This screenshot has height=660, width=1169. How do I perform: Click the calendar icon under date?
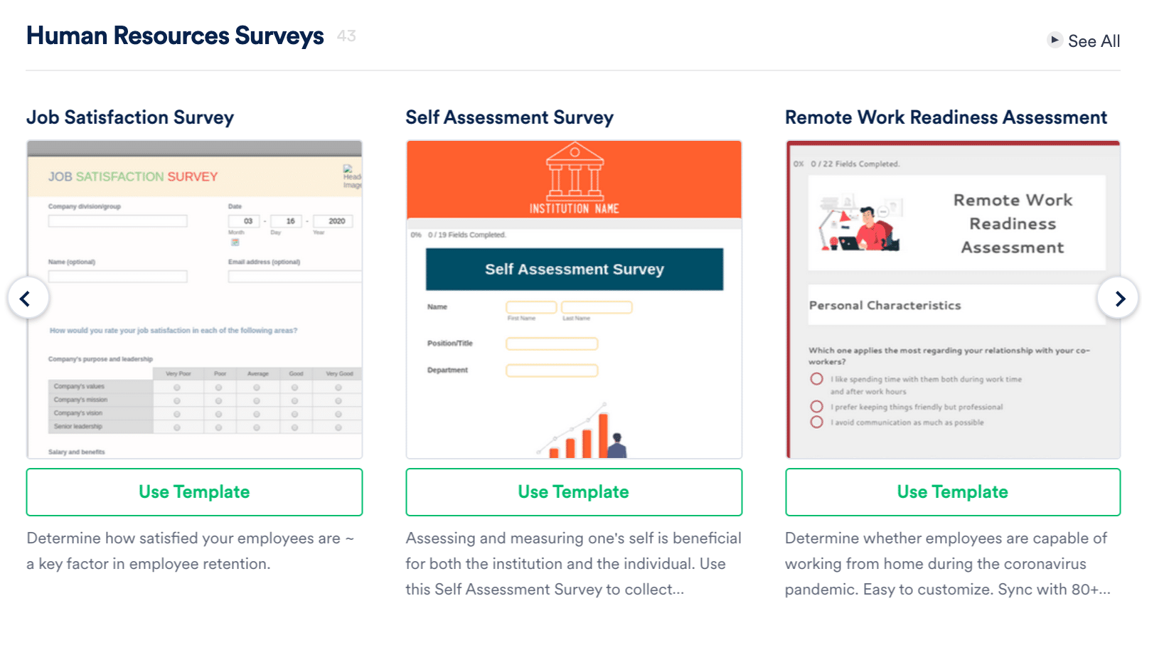[235, 243]
